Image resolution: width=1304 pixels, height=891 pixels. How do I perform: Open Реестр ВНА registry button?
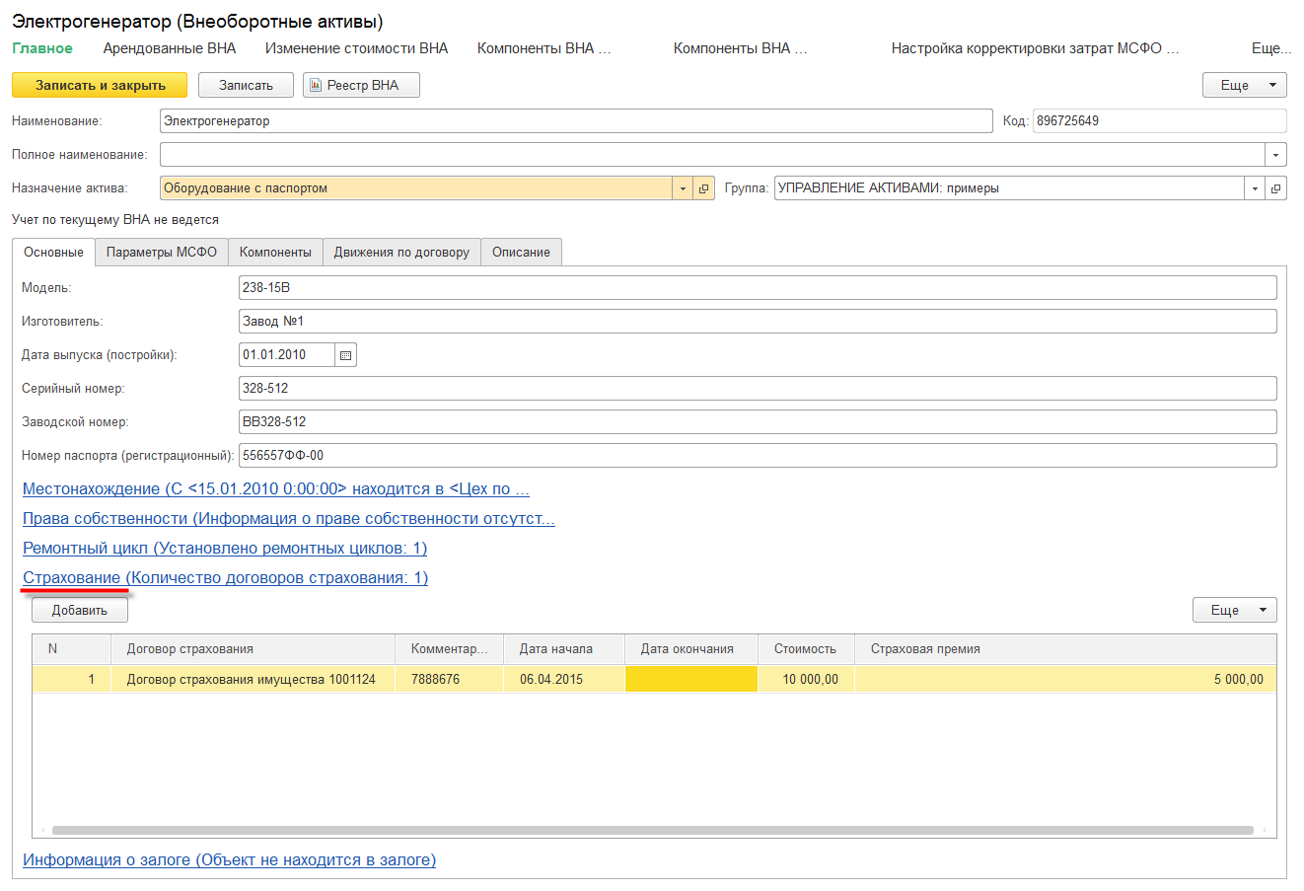point(361,86)
